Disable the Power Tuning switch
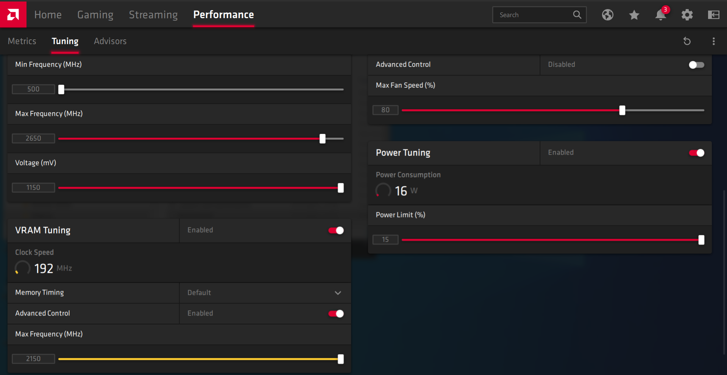Image resolution: width=727 pixels, height=375 pixels. click(x=696, y=153)
